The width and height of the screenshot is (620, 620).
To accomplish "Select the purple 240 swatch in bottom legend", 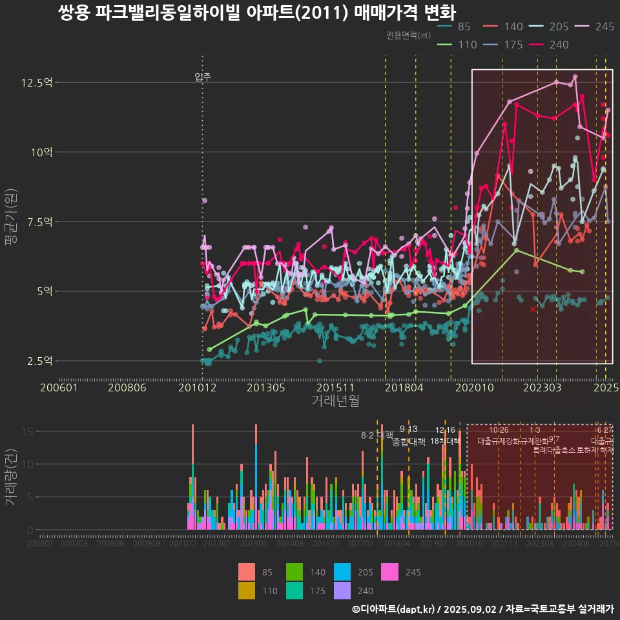I will point(342,590).
